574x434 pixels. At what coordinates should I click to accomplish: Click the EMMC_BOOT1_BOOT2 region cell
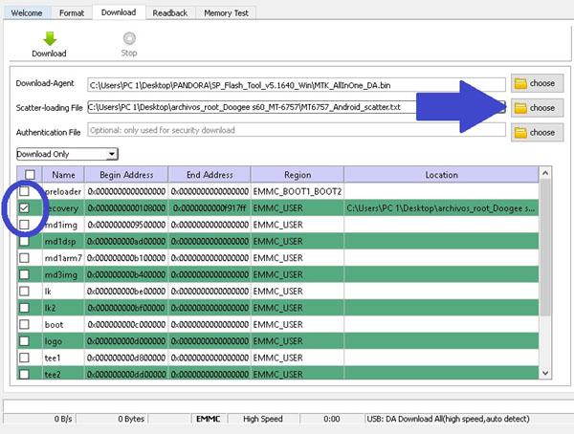click(x=298, y=191)
